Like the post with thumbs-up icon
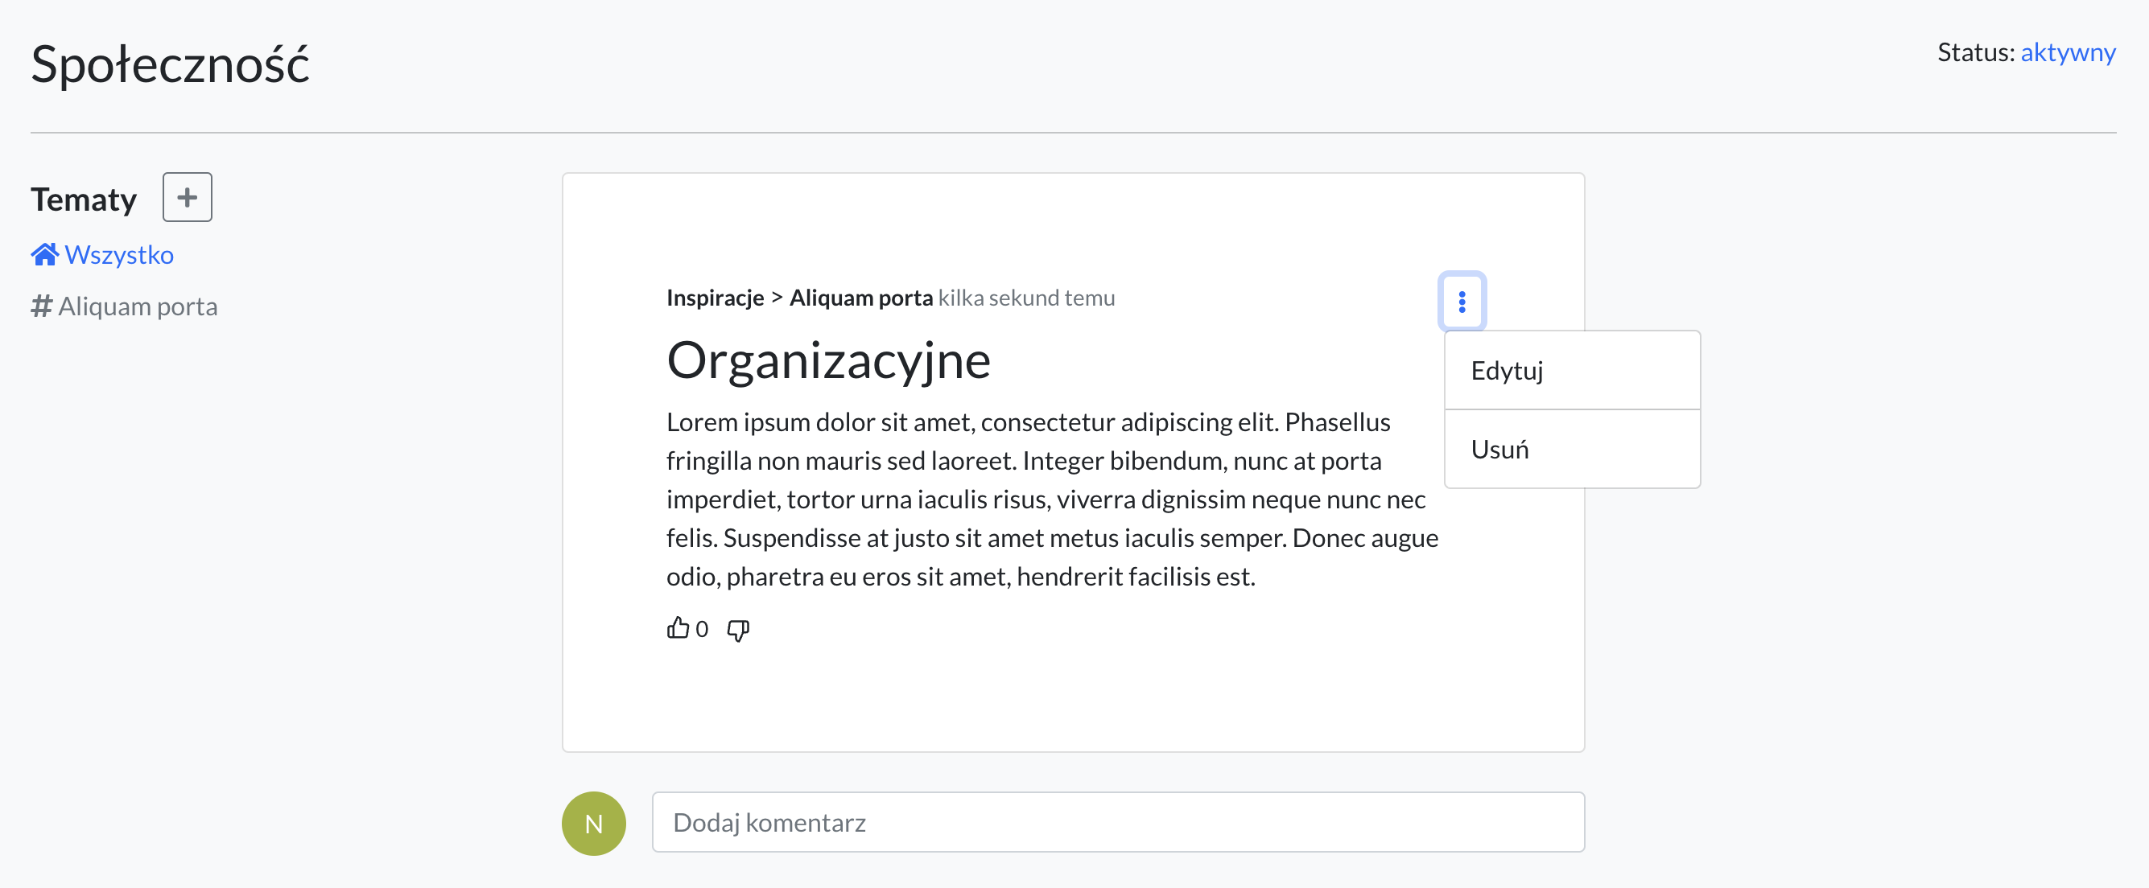 click(x=678, y=628)
